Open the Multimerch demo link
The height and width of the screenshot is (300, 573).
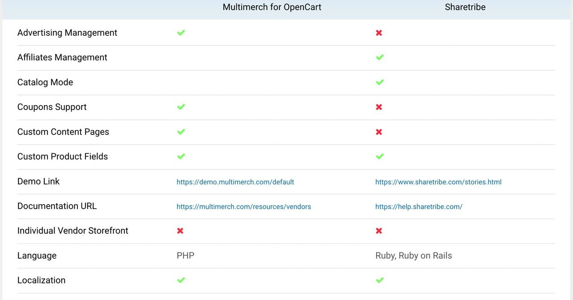coord(235,182)
